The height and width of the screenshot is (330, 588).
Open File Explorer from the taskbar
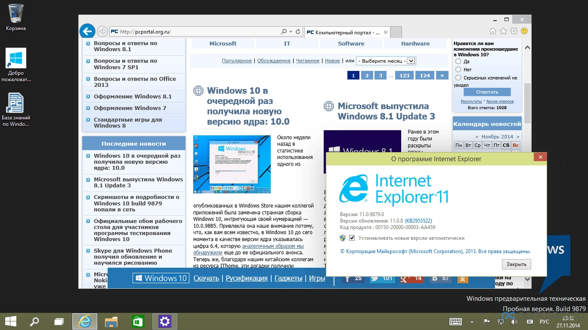click(111, 321)
